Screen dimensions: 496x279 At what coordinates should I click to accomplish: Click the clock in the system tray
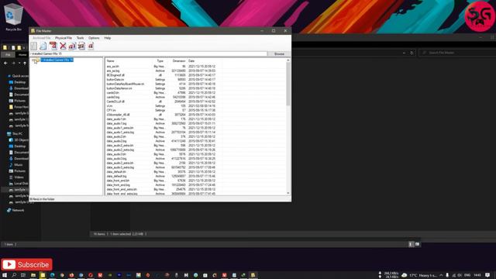[x=477, y=275]
